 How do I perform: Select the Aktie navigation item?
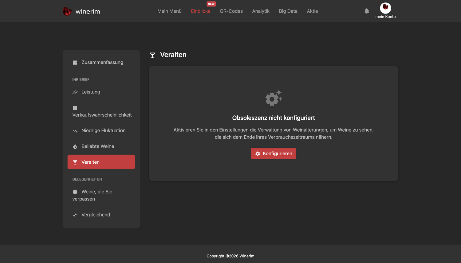point(312,11)
